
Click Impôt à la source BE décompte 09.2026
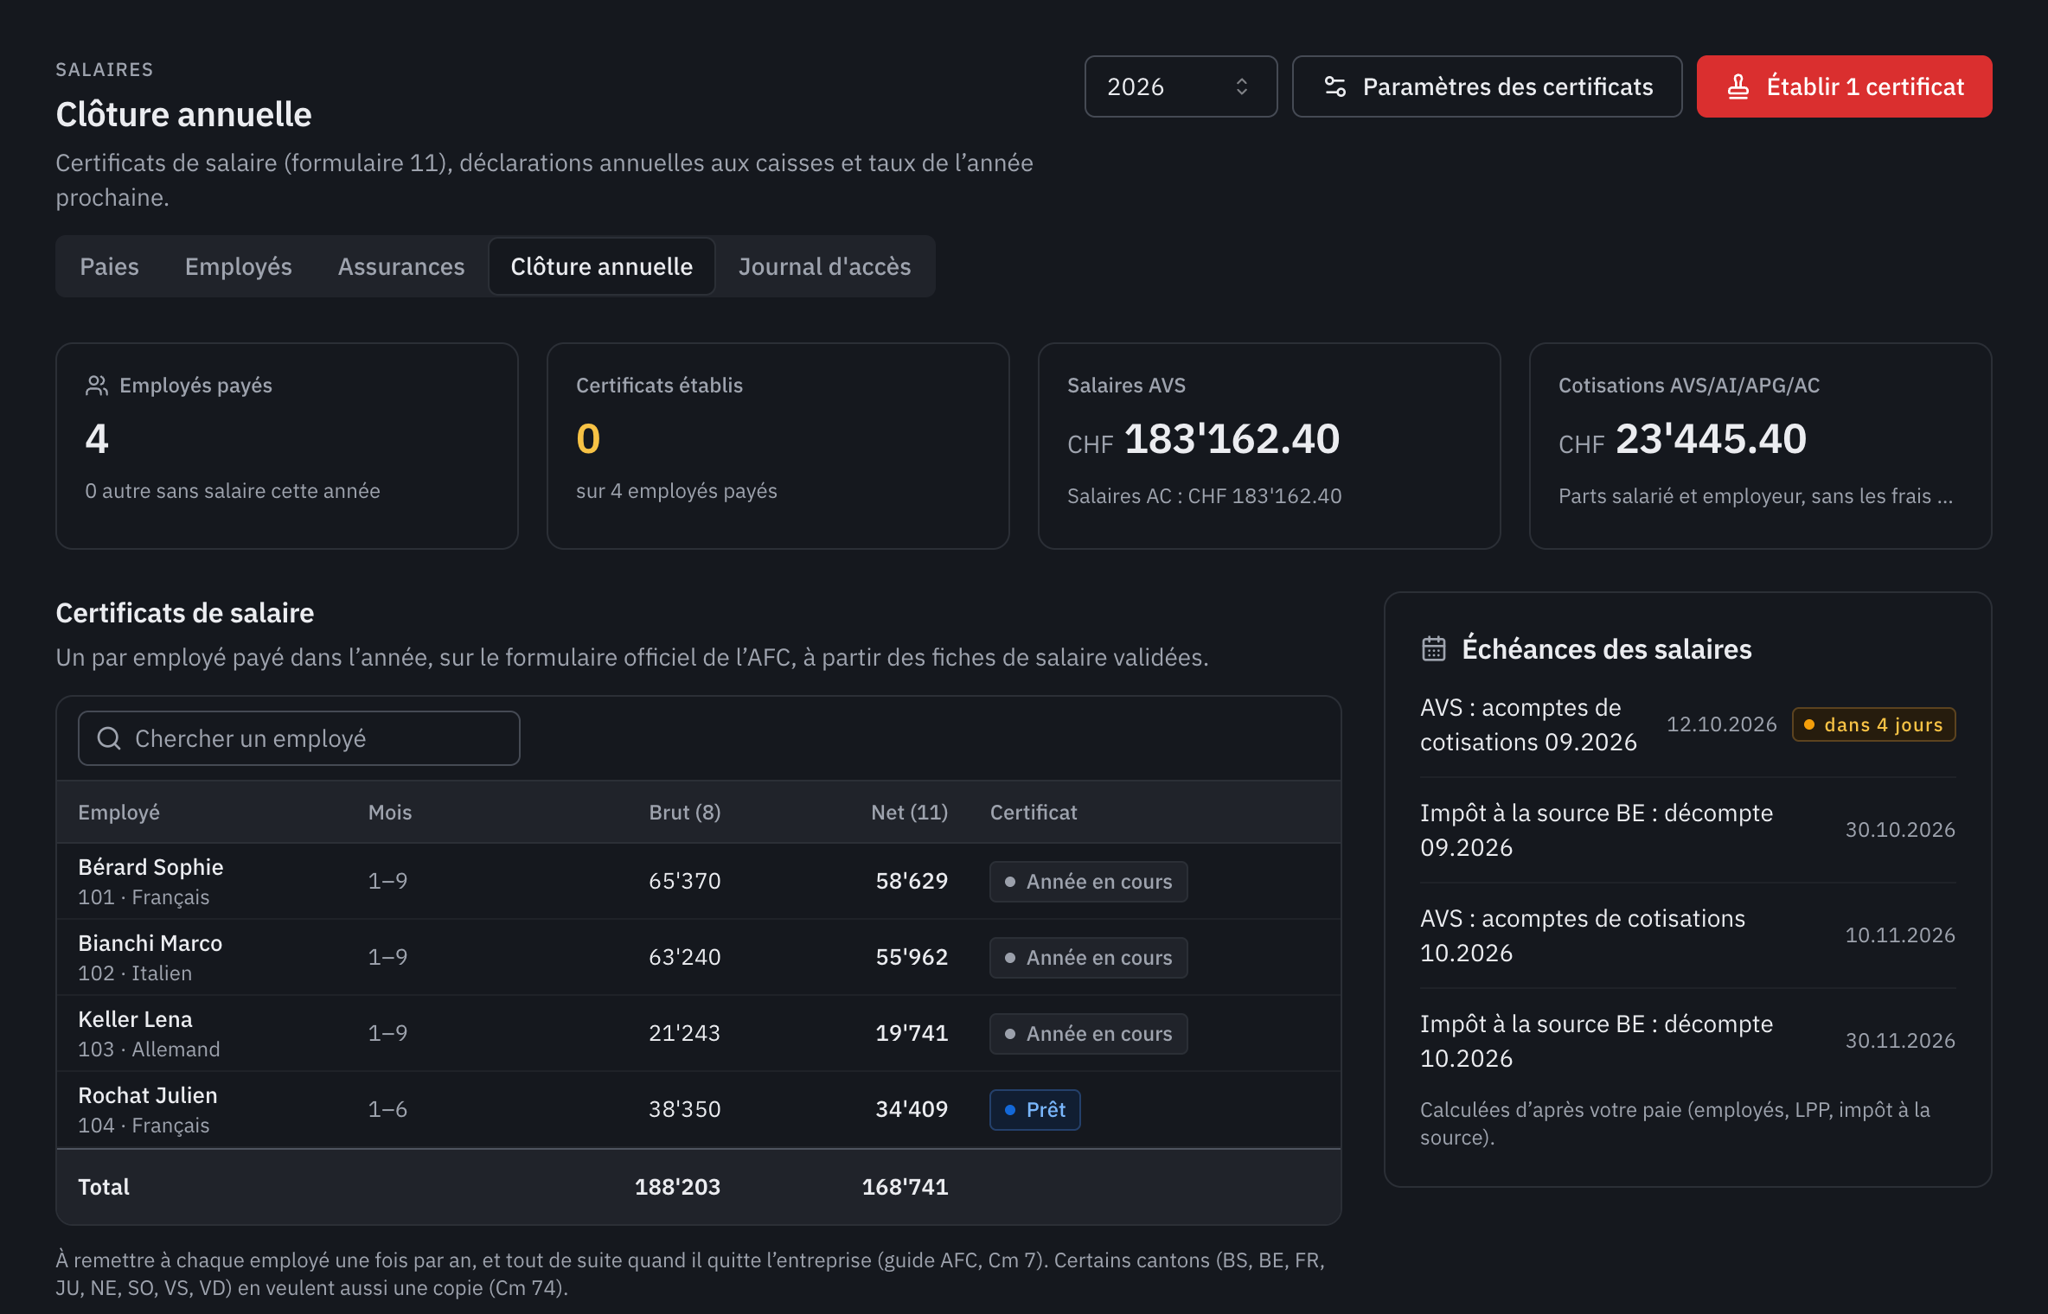coord(1688,830)
